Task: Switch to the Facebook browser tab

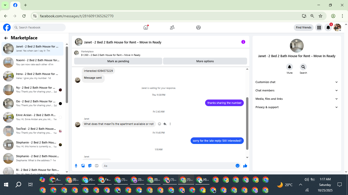Action: (x=15, y=5)
